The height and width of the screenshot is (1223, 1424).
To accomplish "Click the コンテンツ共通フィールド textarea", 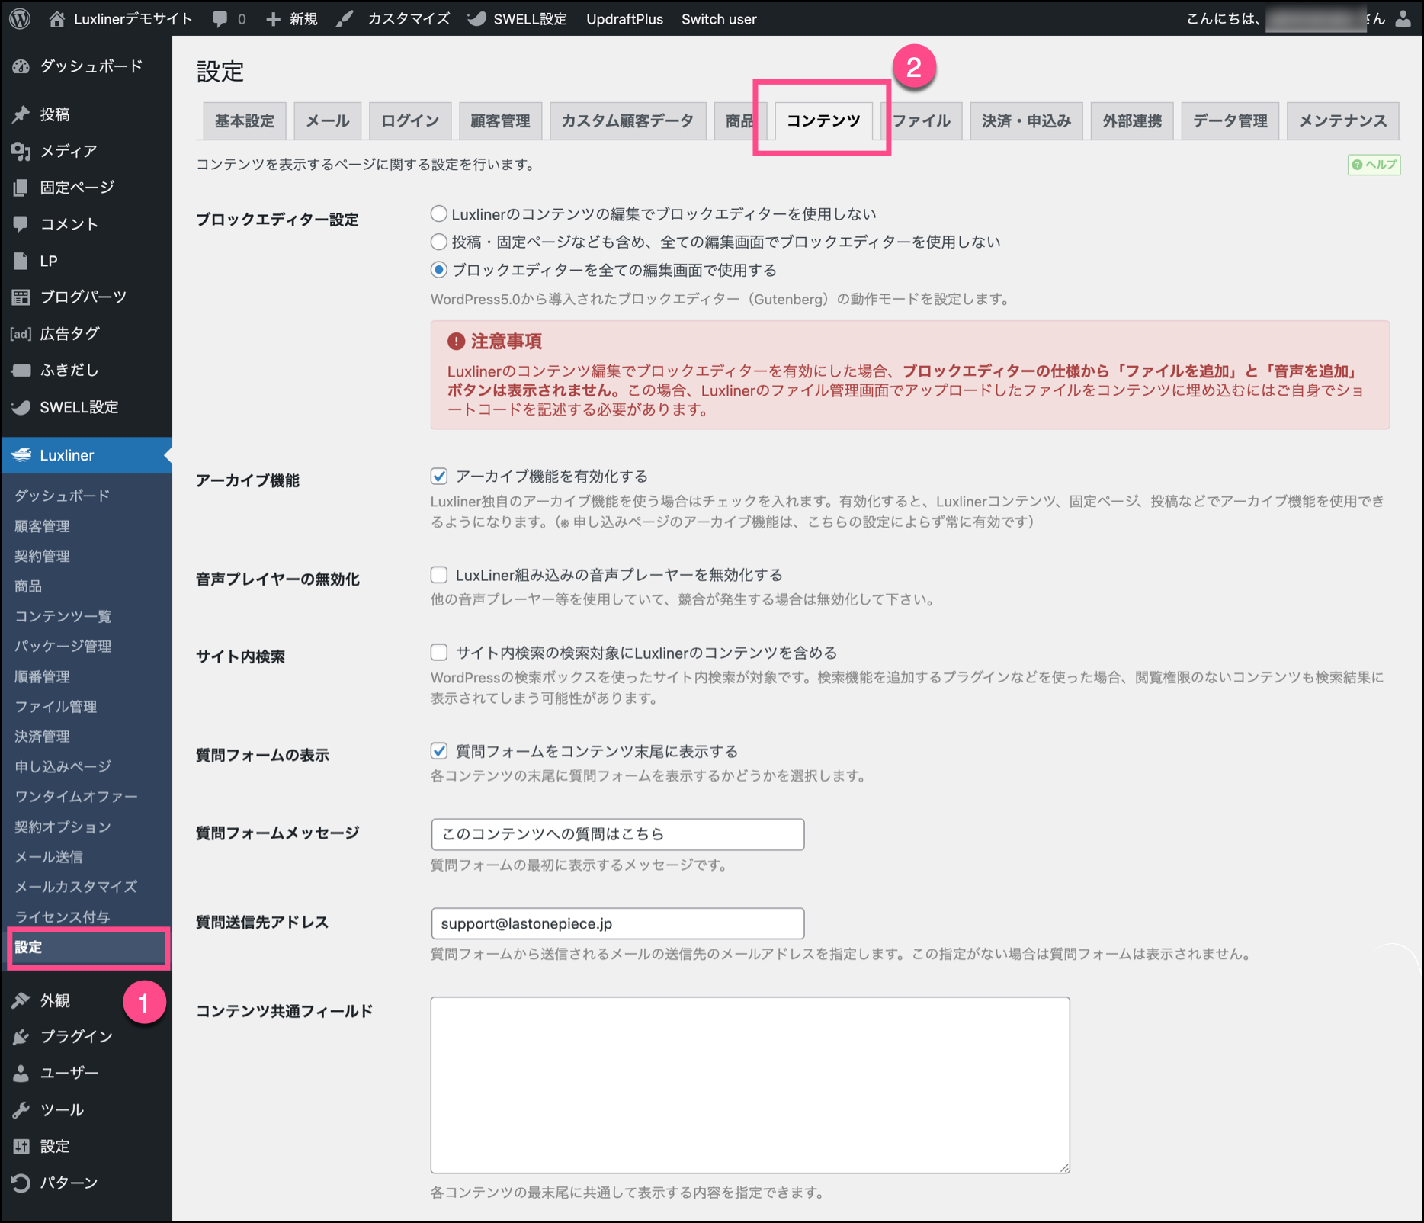I will pos(749,1084).
